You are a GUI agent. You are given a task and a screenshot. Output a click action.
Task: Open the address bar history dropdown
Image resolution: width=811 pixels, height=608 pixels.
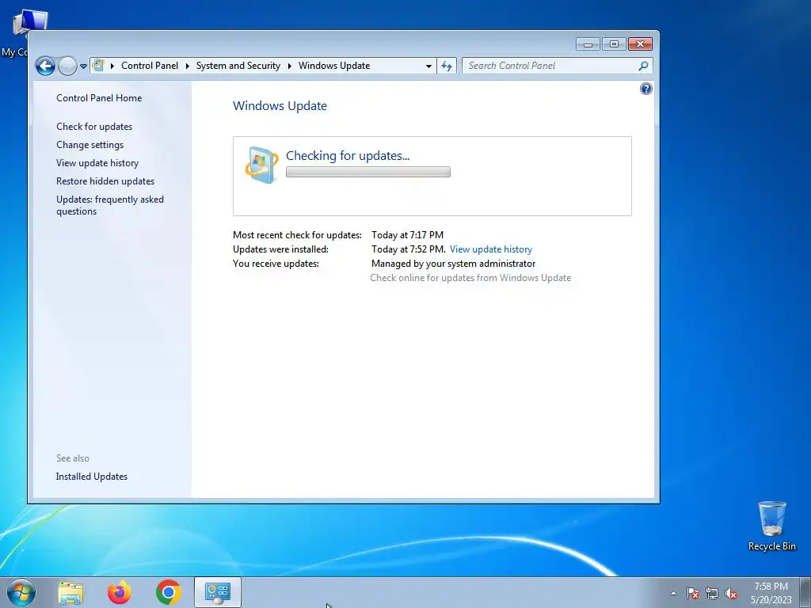428,66
